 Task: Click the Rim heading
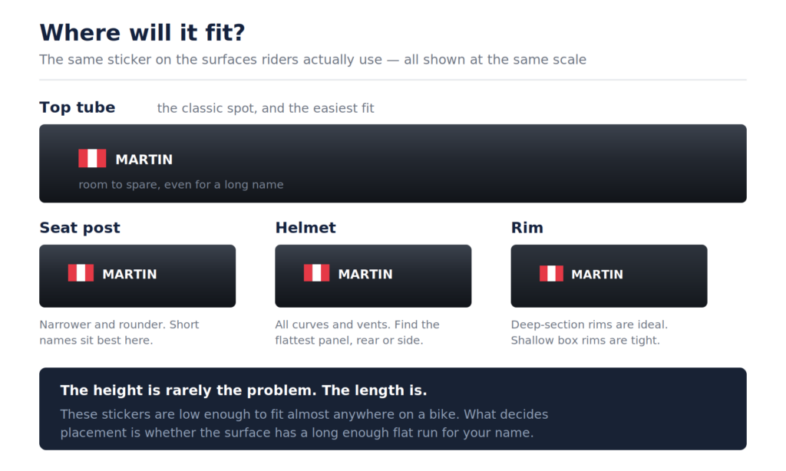(527, 228)
